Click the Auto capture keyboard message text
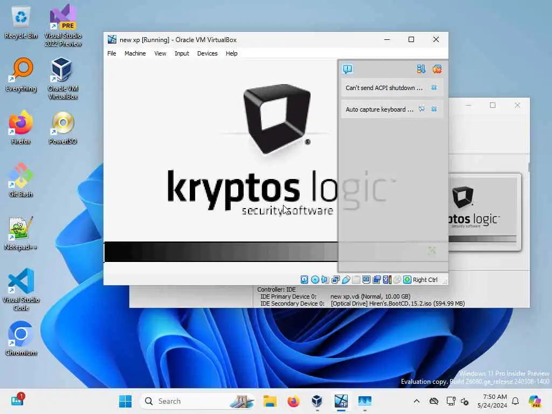This screenshot has width=552, height=414. tap(379, 109)
